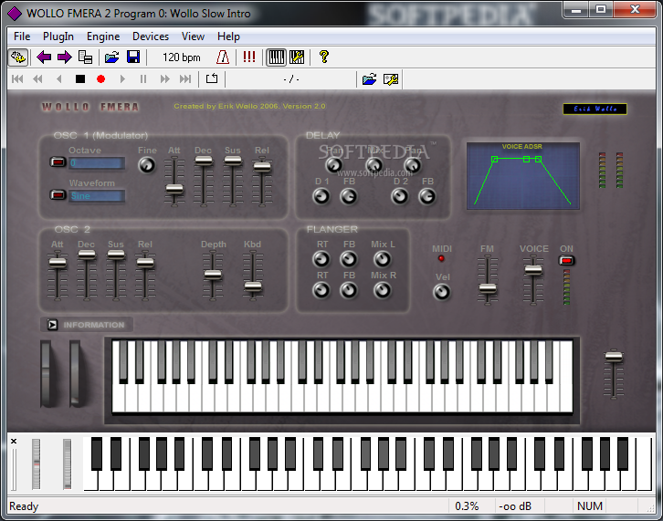Click the 120 bpm tempo display
The height and width of the screenshot is (521, 663).
(182, 57)
